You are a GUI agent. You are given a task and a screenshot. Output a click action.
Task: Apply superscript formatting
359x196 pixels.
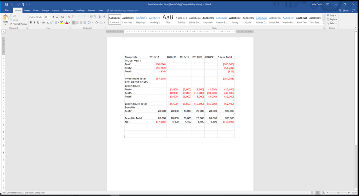coord(51,22)
